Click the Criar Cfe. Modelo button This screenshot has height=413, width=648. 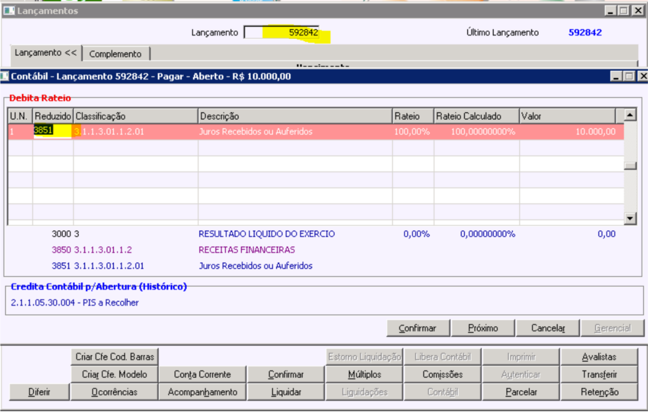114,375
